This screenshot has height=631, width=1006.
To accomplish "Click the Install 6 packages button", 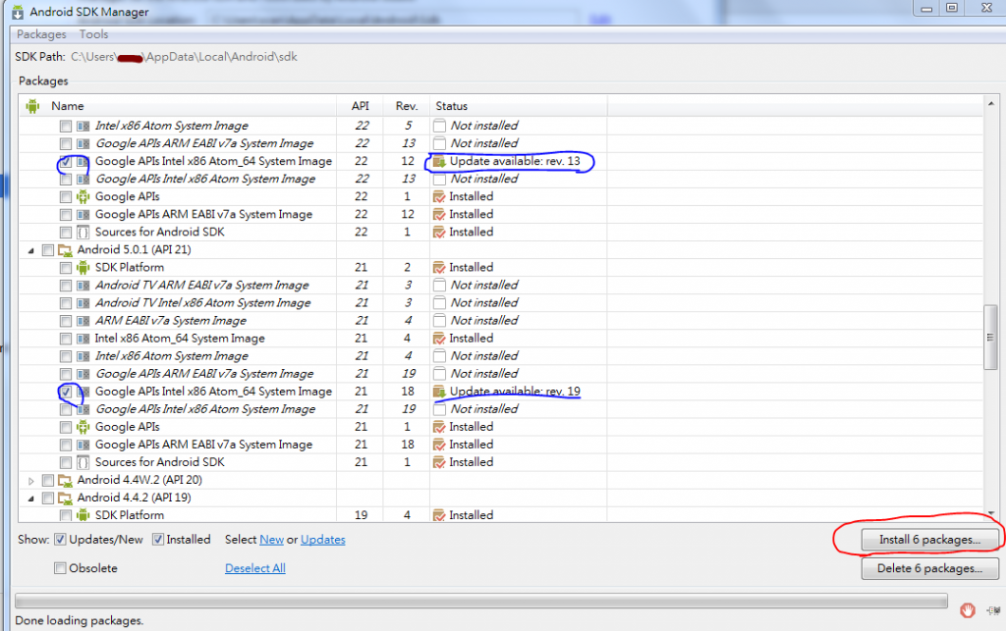I will click(x=929, y=540).
